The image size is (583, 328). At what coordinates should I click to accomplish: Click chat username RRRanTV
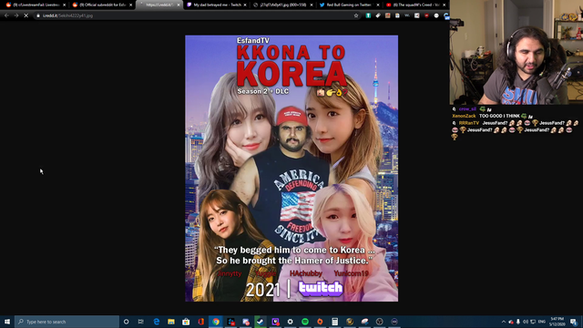[469, 123]
